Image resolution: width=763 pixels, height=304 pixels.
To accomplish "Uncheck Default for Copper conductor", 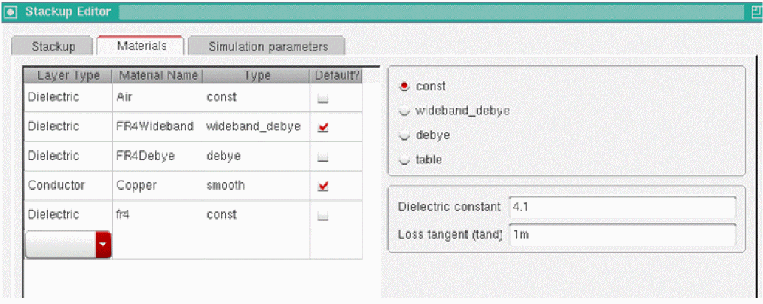I will pos(323,186).
